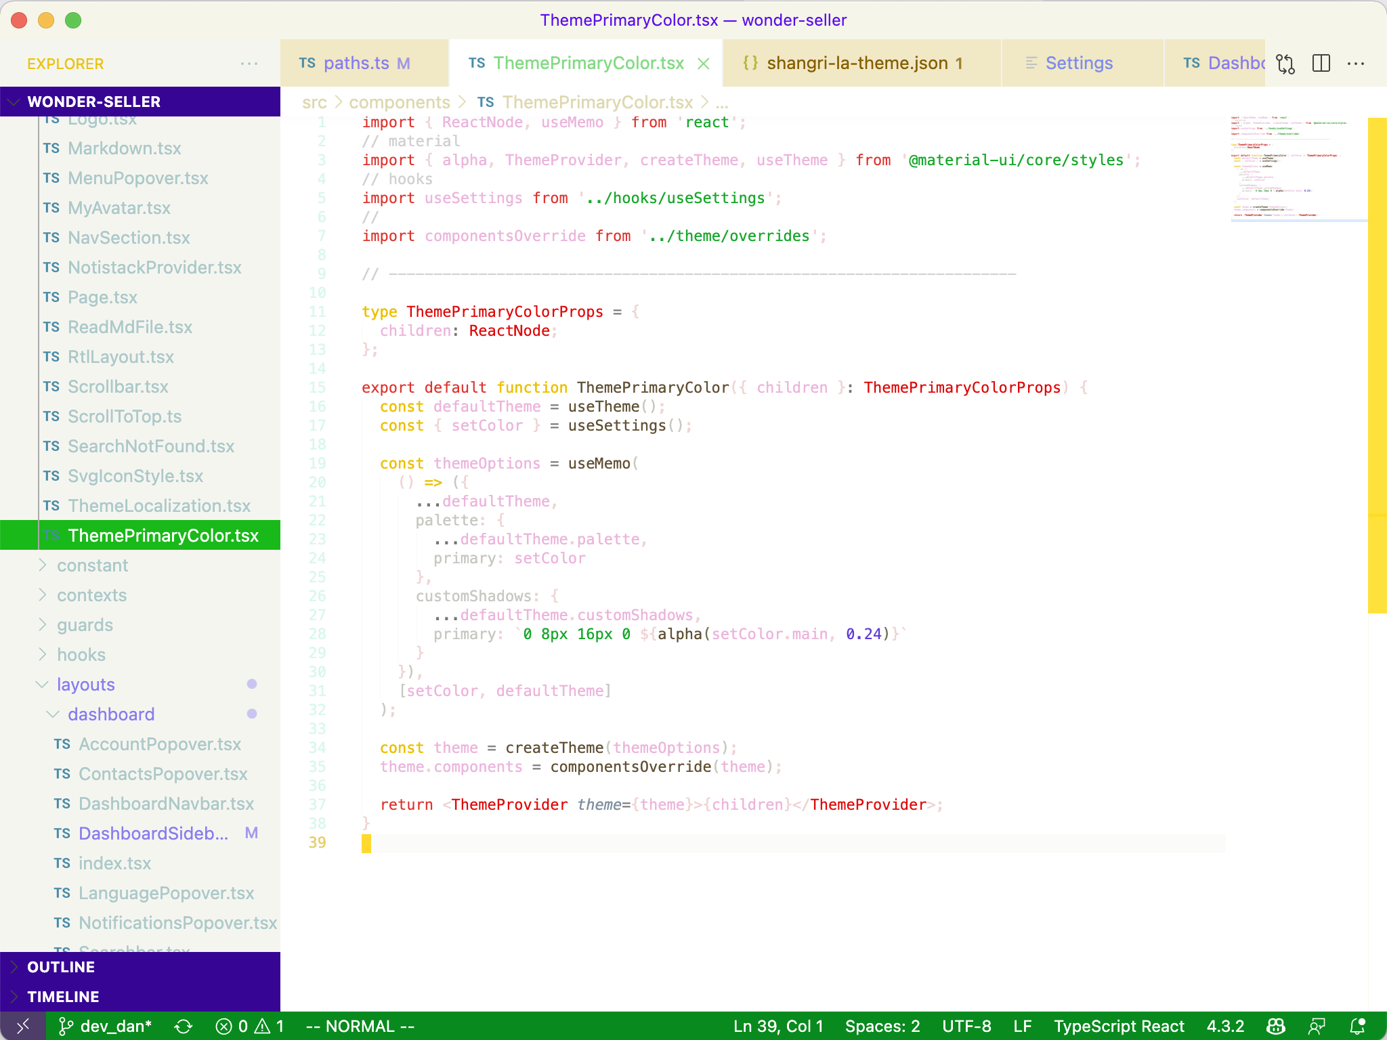1387x1040 pixels.
Task: Switch to the shangri-la-theme.json tab
Action: 857,64
